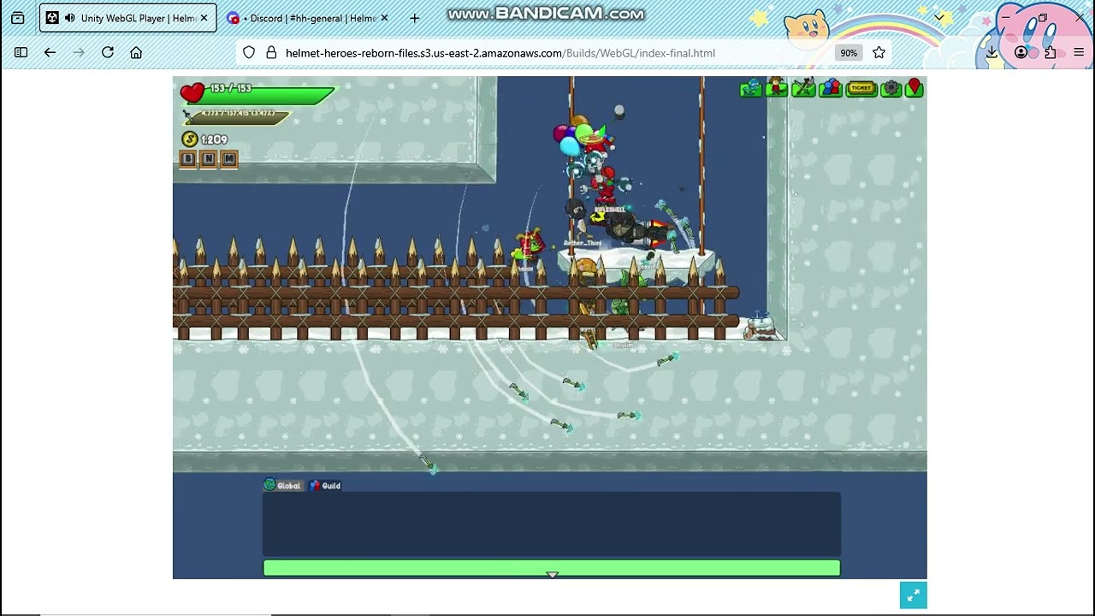Open the Firefox View icon

[x=18, y=18]
